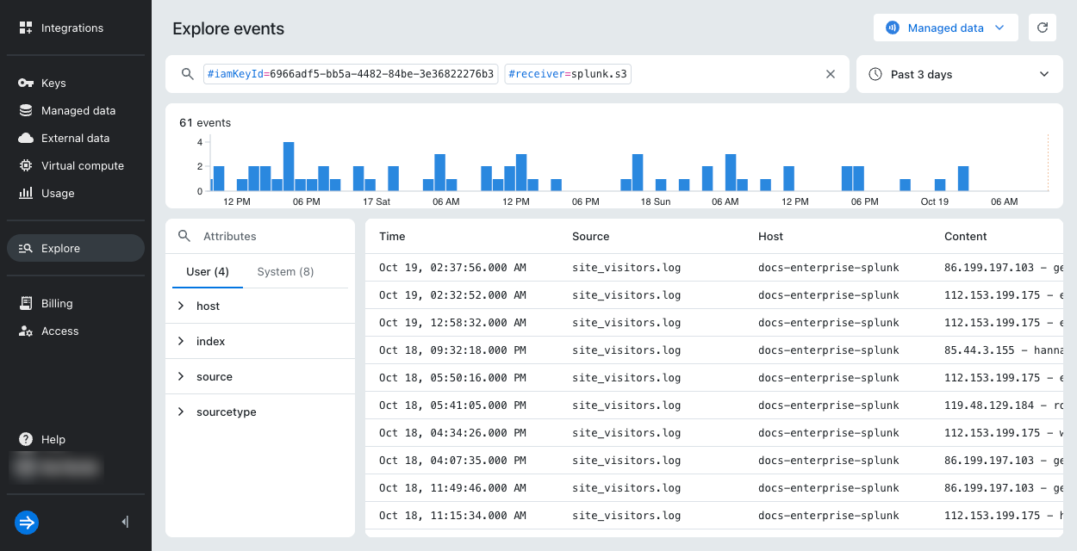This screenshot has width=1077, height=551.
Task: Collapse the sidebar with the arrow icon
Action: (x=126, y=522)
